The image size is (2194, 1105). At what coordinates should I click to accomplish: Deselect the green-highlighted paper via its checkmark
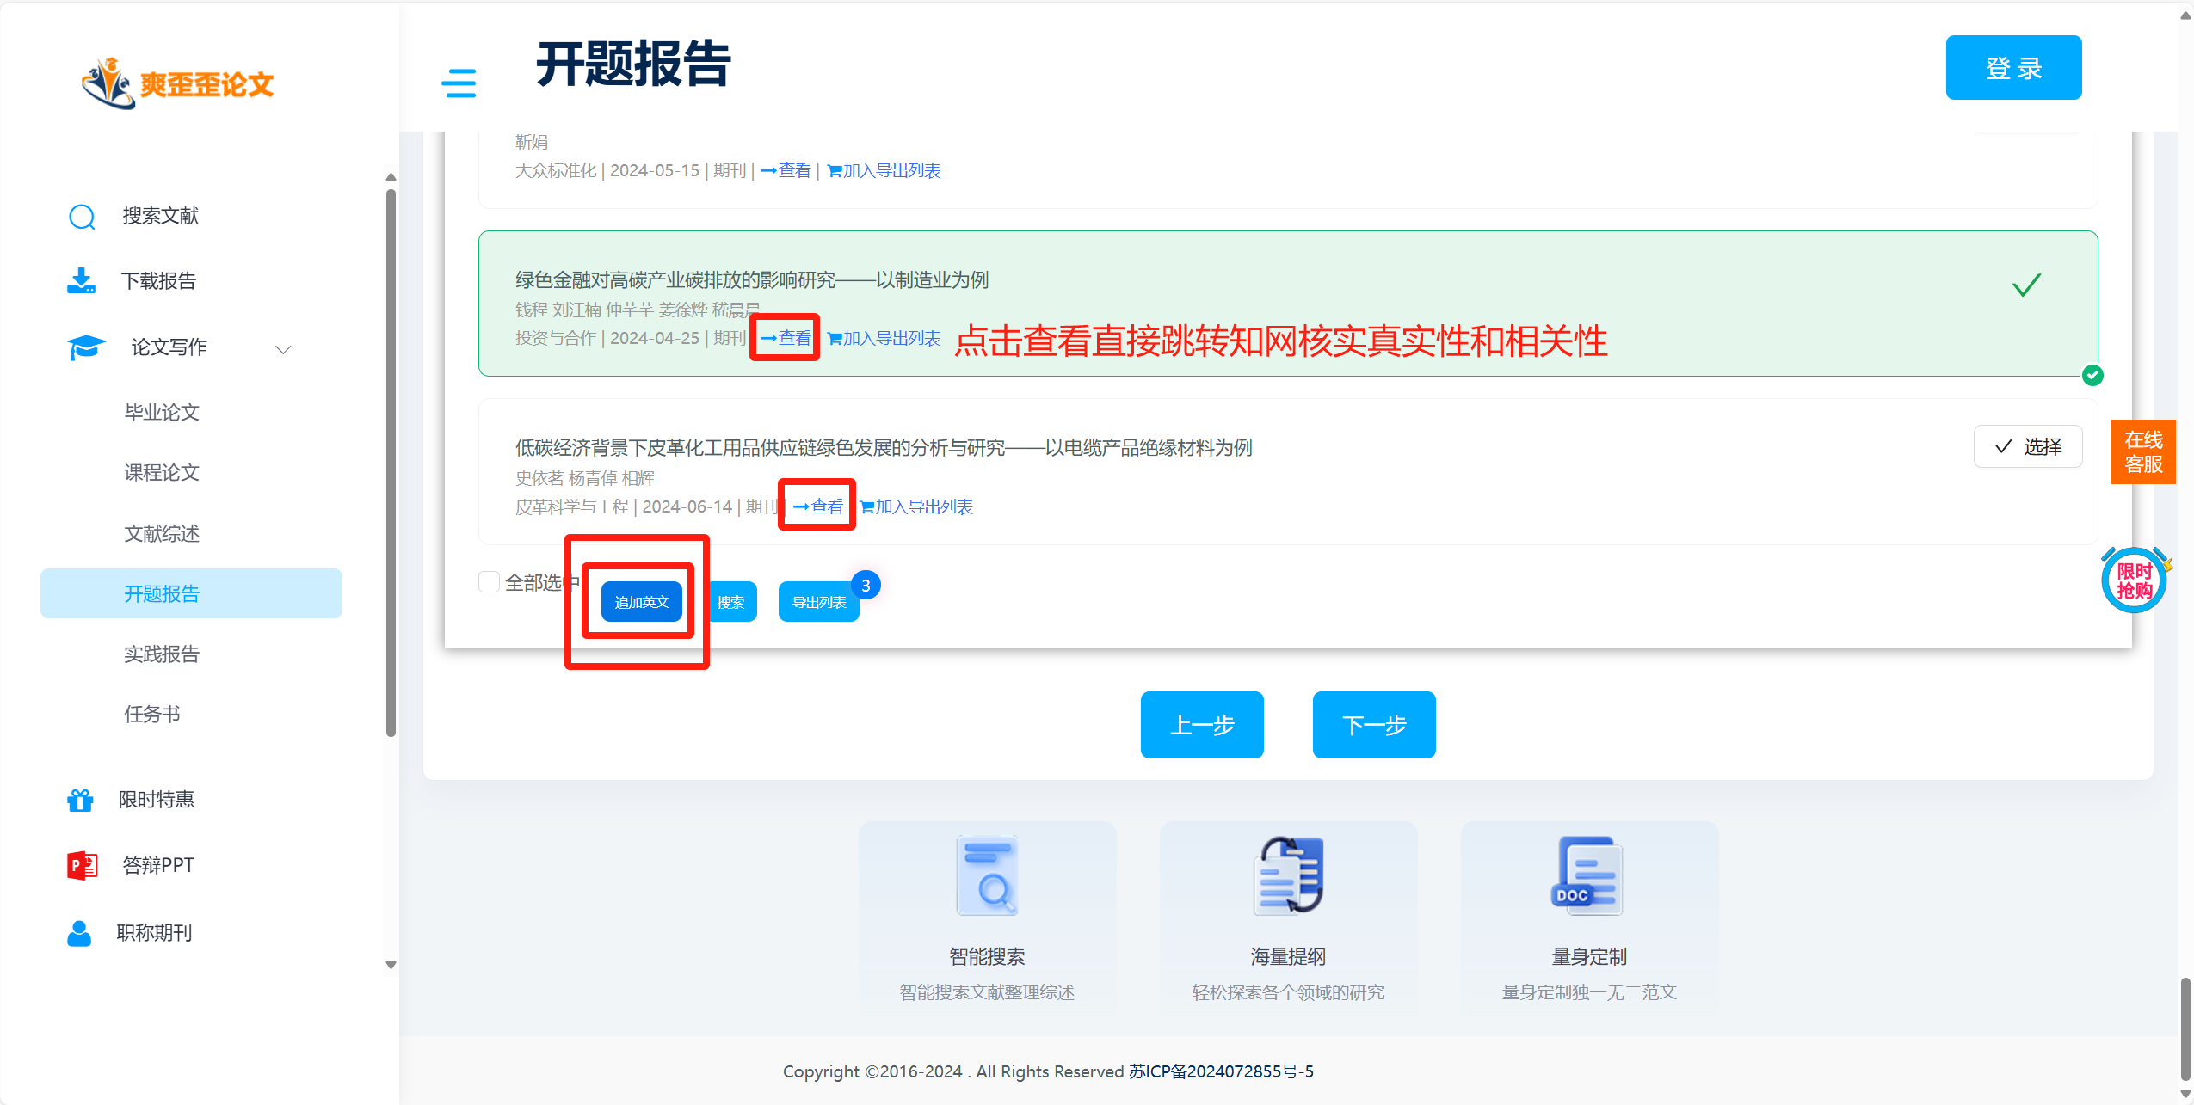[x=2026, y=285]
